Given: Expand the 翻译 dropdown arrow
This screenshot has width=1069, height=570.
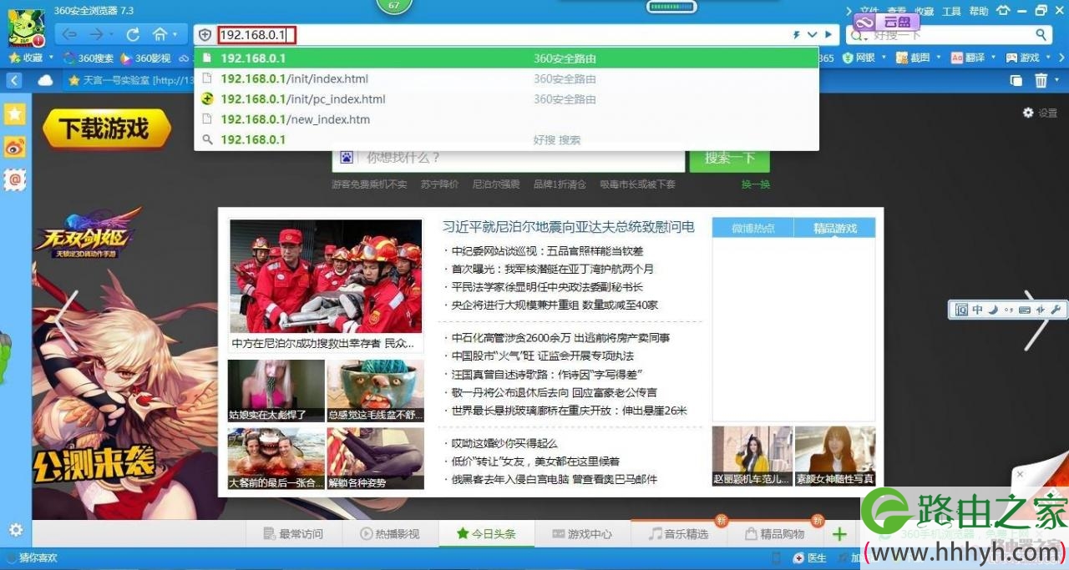Looking at the screenshot, I should point(994,58).
